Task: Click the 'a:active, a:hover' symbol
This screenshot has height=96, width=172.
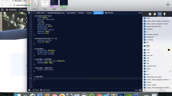Action: point(152,34)
